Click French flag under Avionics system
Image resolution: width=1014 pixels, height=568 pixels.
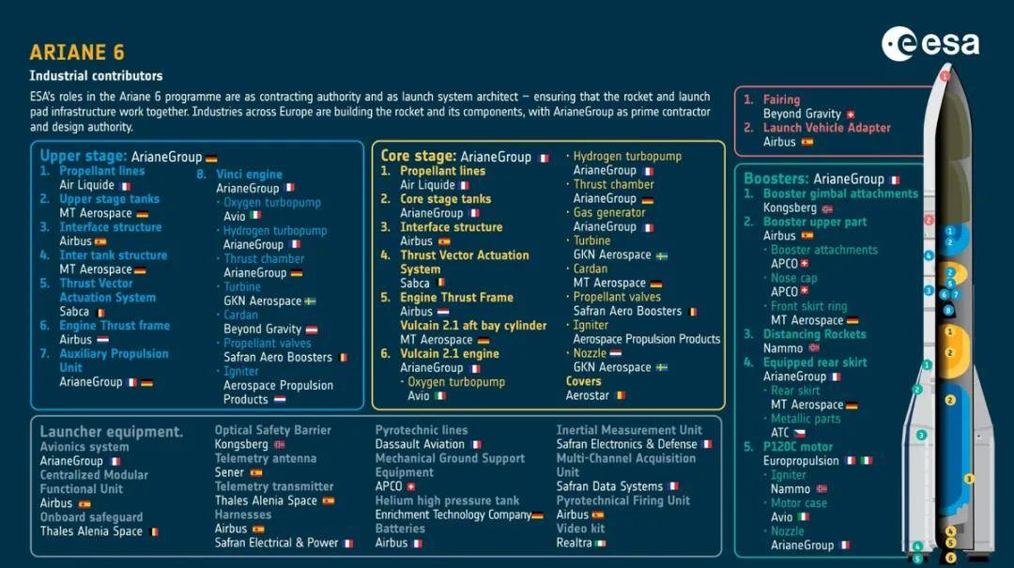pos(115,462)
